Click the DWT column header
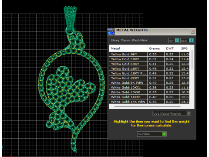209x157 pixels. click(172, 48)
